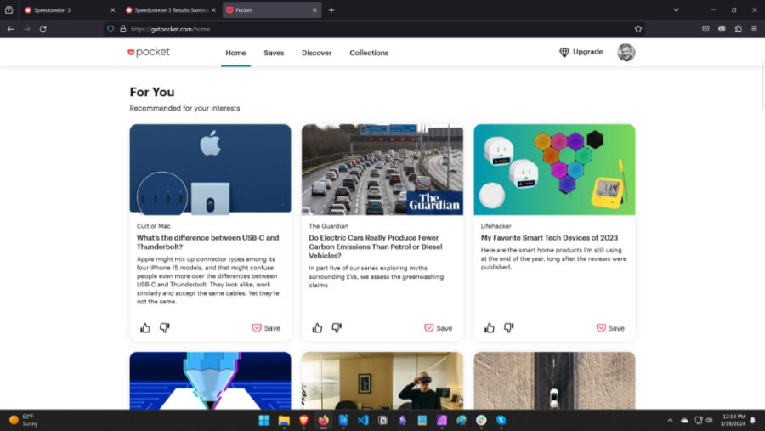Image resolution: width=765 pixels, height=431 pixels.
Task: Open Obsidian from the taskbar
Action: [403, 420]
